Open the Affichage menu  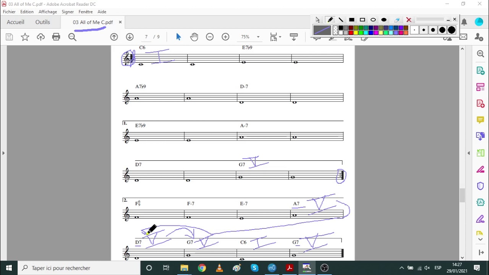coord(48,12)
